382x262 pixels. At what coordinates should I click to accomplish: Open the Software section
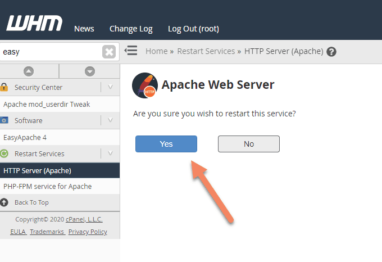(28, 121)
